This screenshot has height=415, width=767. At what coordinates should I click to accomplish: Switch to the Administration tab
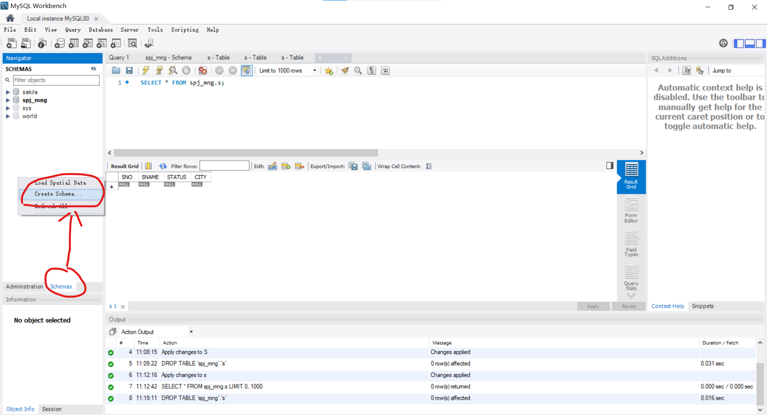pos(24,287)
